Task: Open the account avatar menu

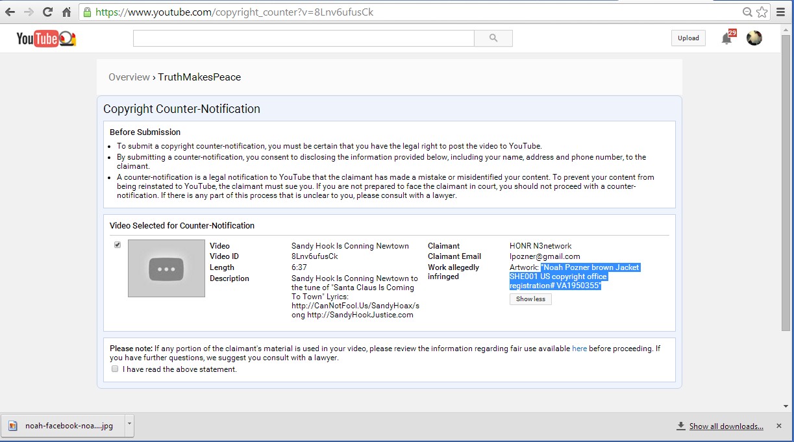Action: (754, 38)
